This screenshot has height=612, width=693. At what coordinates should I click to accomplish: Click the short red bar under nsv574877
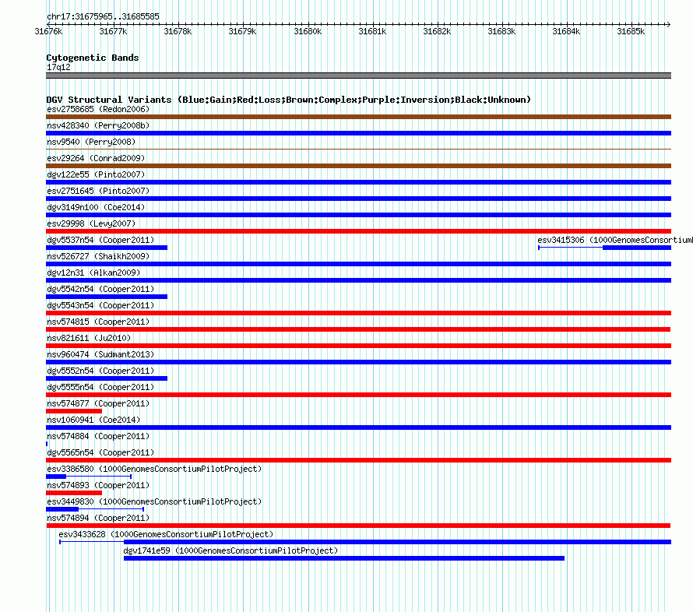tap(74, 411)
